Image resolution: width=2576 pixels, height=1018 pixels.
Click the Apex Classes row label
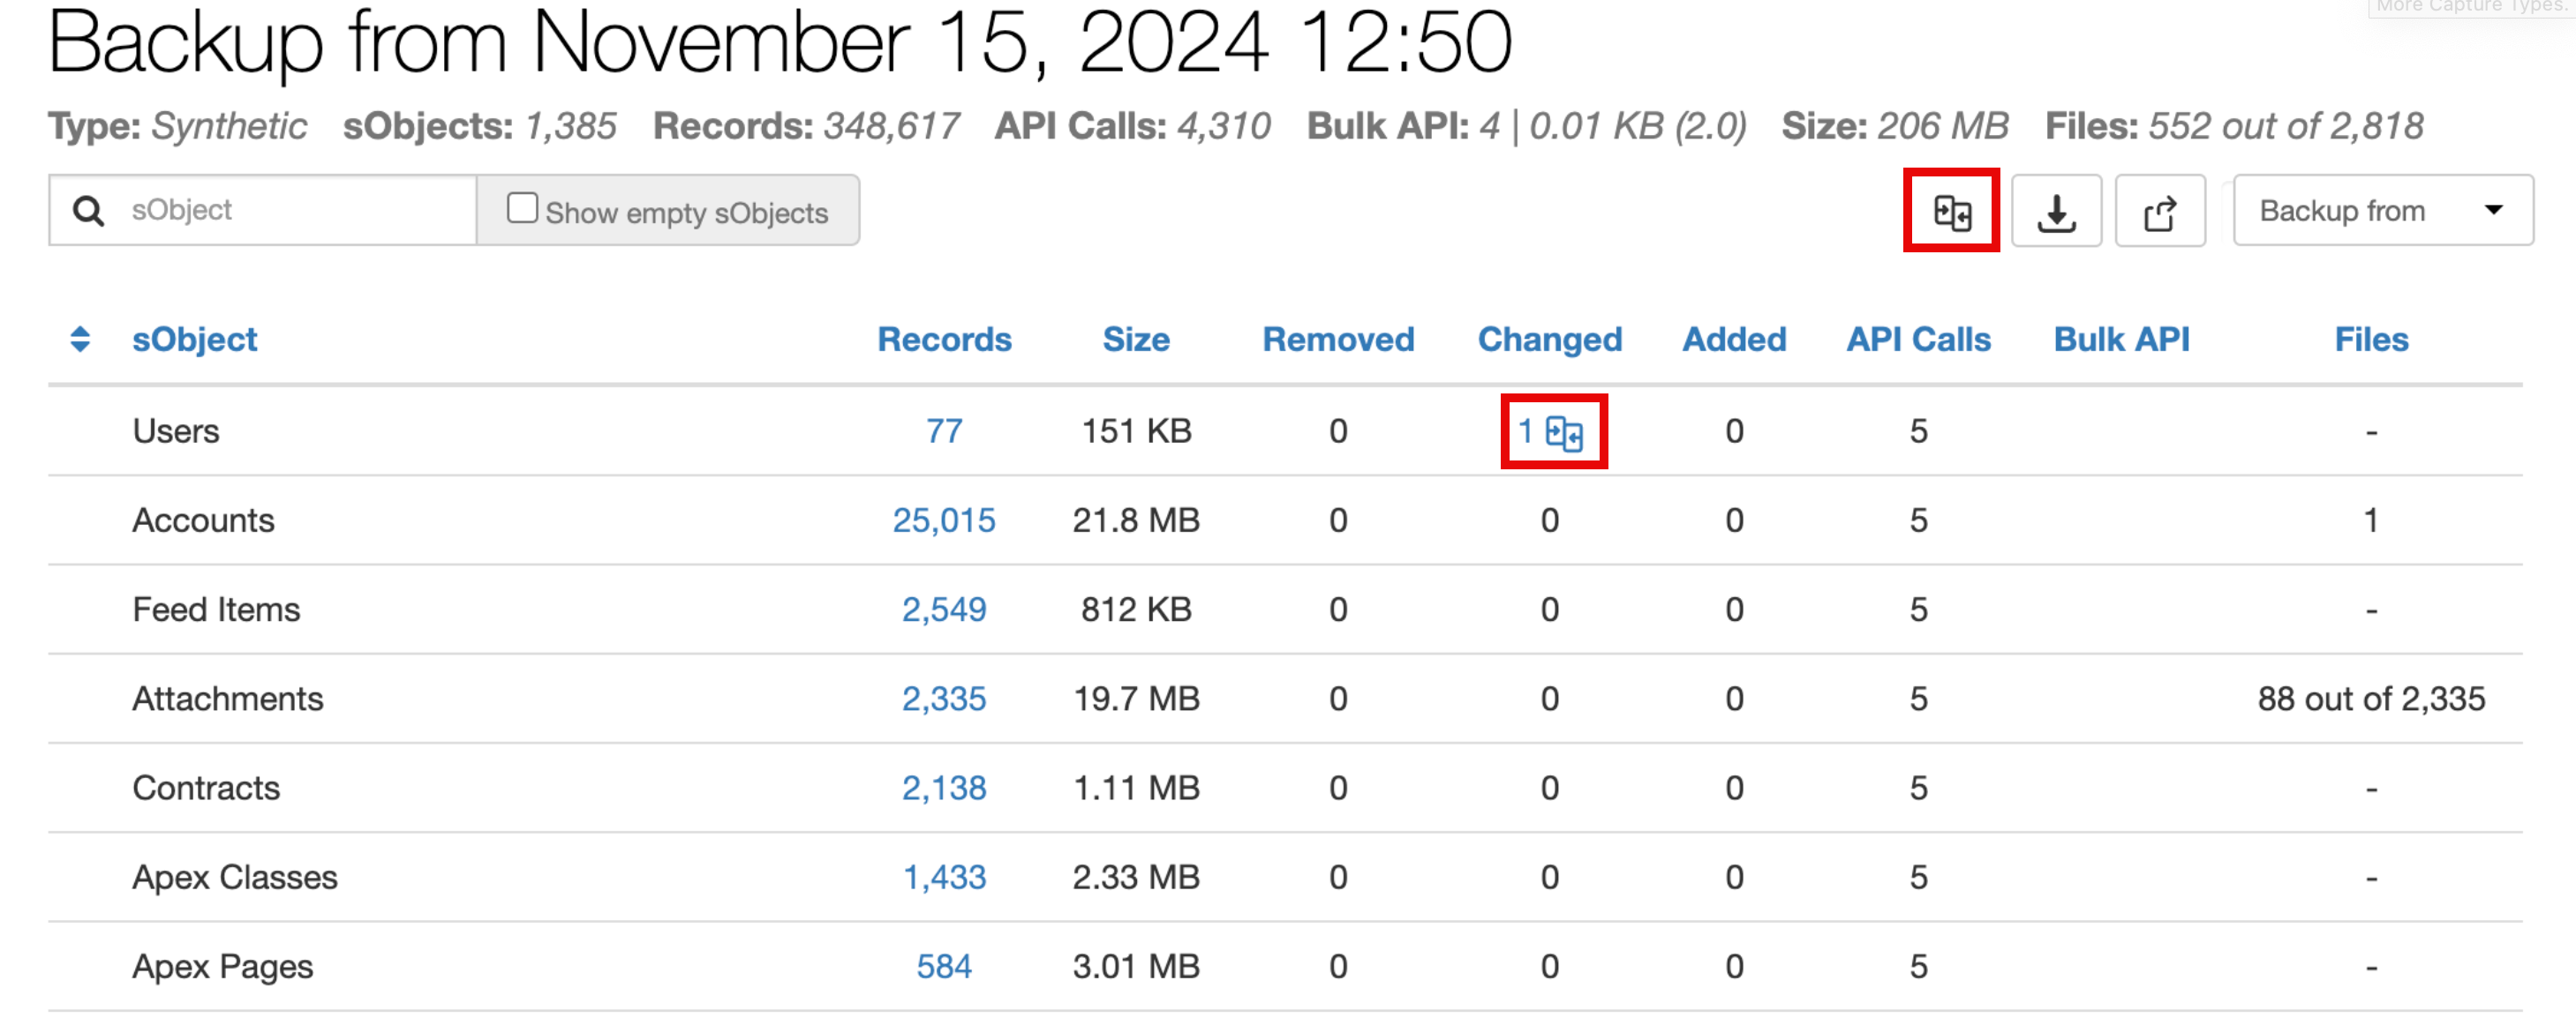point(235,877)
